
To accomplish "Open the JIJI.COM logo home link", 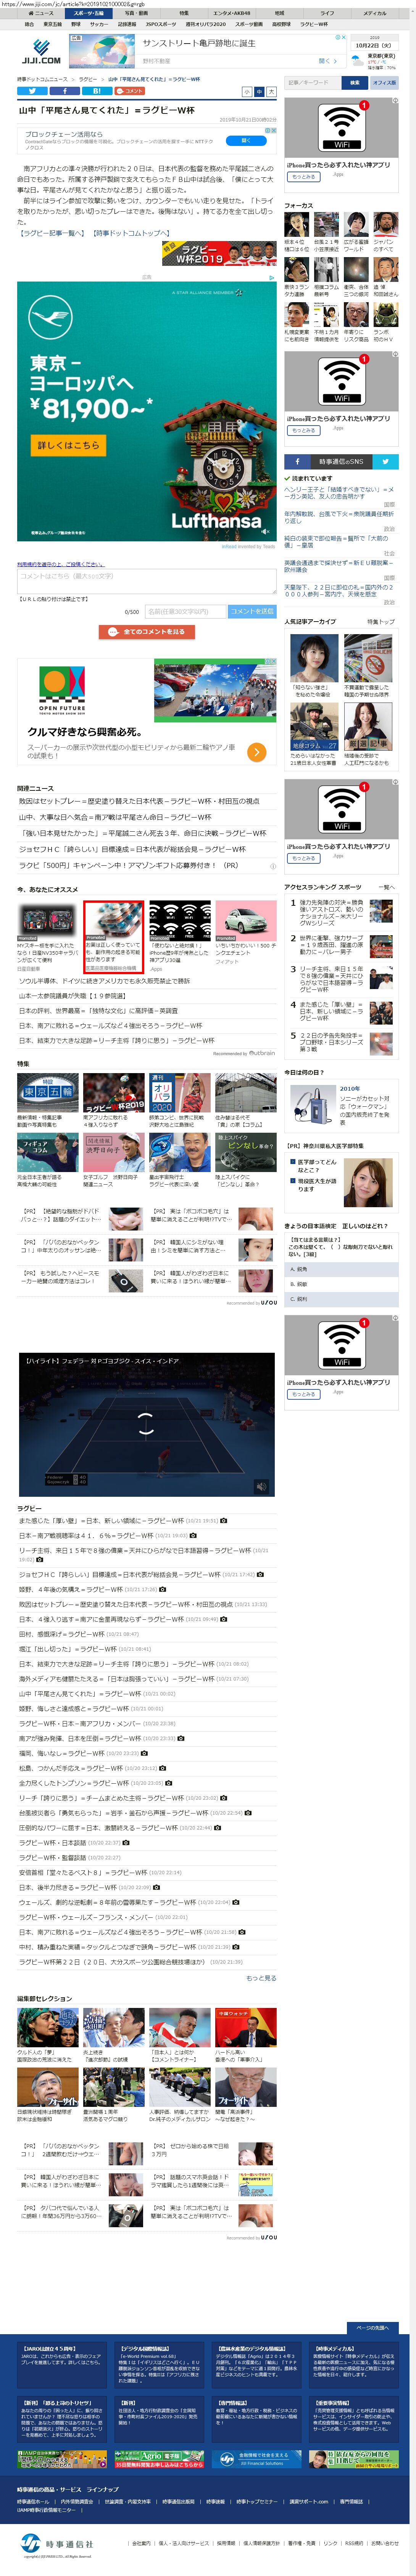I will pos(41,52).
